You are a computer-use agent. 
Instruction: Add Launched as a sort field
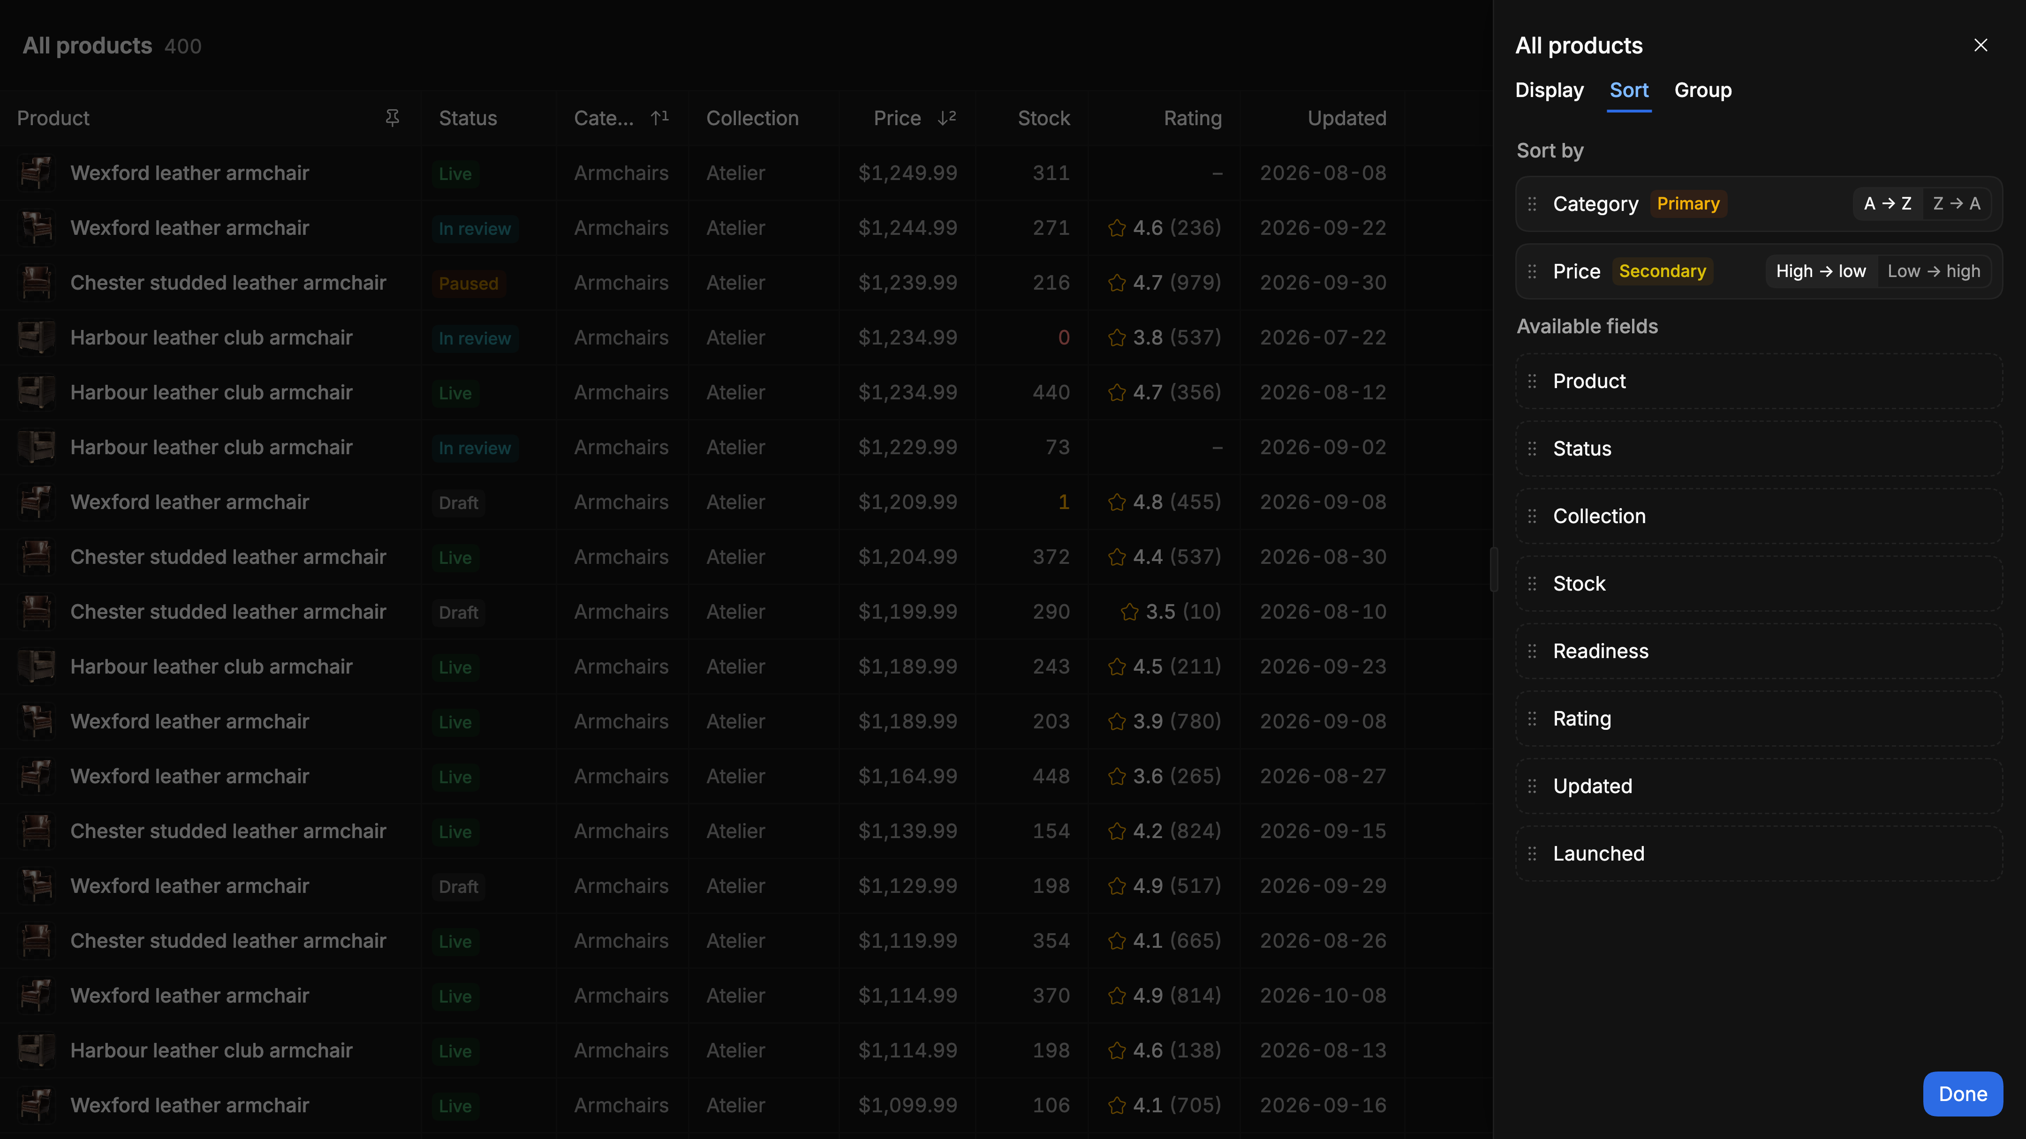coord(1759,854)
